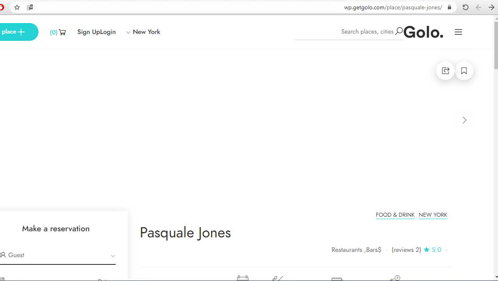Viewport: 498px width, 281px height.
Task: Click the translate page icon in browser bar
Action: coord(30,7)
